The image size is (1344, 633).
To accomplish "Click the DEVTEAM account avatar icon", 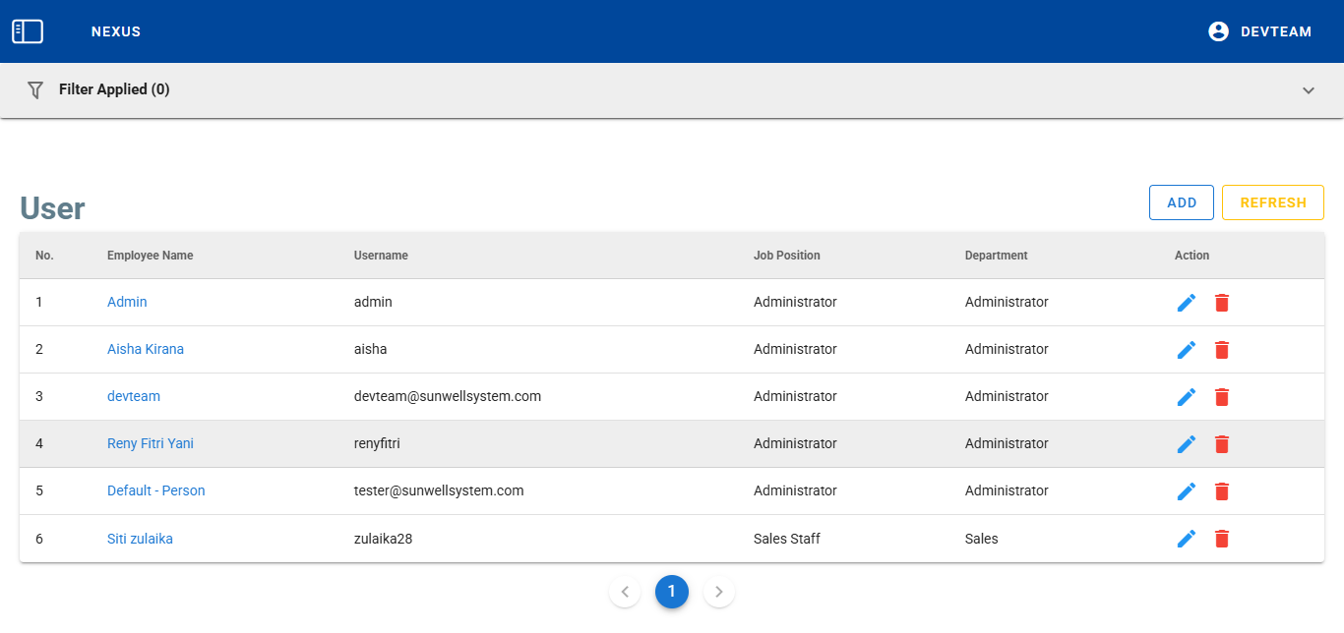I will 1218,31.
